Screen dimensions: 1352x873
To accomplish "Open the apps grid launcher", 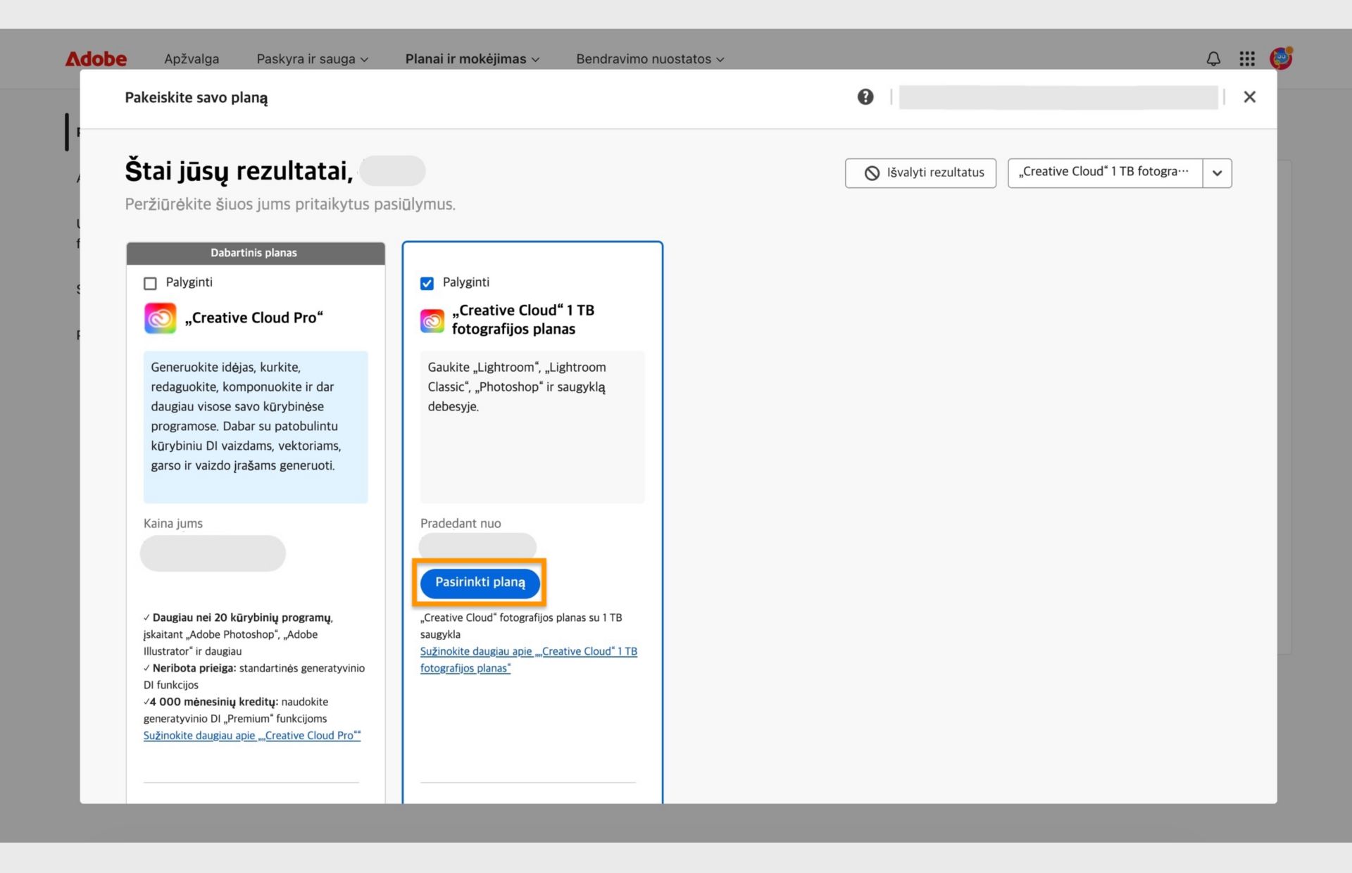I will point(1246,59).
